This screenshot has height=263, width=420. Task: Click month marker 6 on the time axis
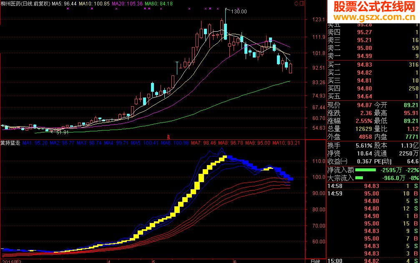[x=235, y=261]
